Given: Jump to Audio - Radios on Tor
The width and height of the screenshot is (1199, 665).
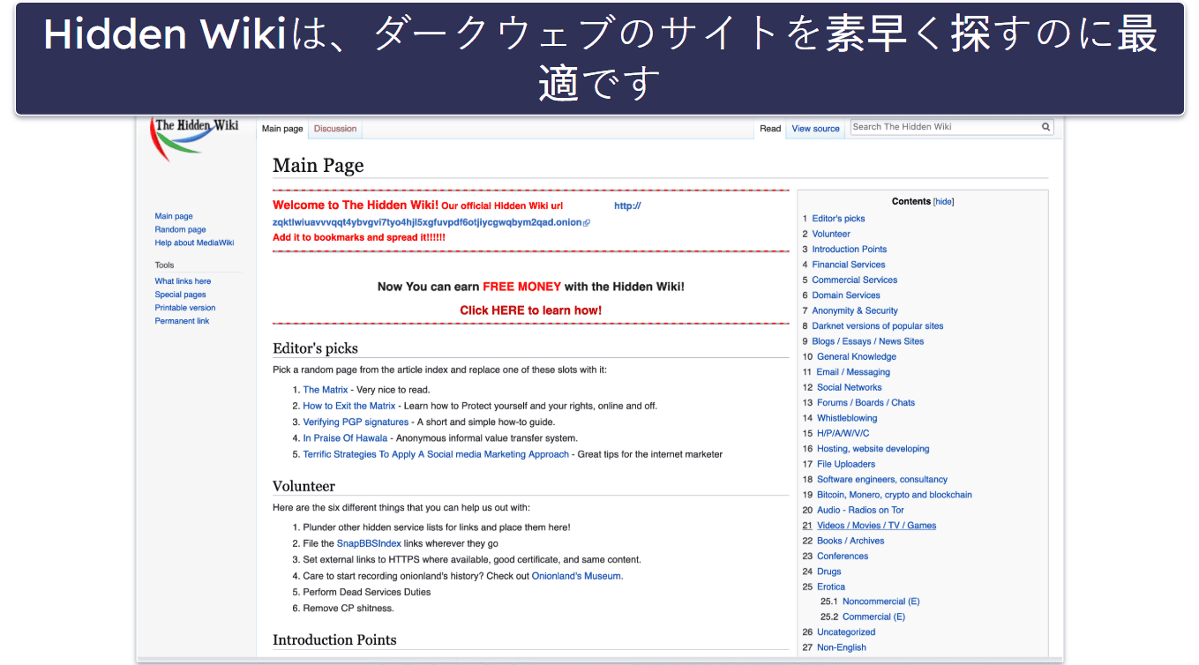Looking at the screenshot, I should tap(860, 511).
